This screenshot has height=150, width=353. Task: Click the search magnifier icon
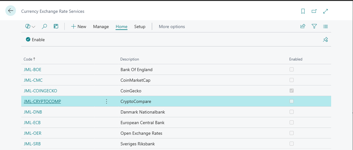point(44,27)
